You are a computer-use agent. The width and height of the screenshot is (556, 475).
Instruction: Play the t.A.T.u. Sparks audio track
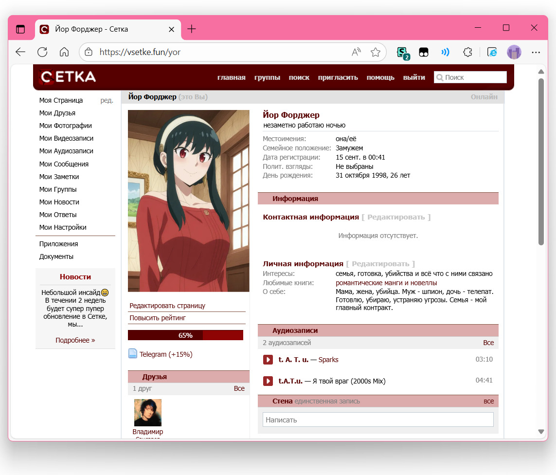[x=268, y=360]
